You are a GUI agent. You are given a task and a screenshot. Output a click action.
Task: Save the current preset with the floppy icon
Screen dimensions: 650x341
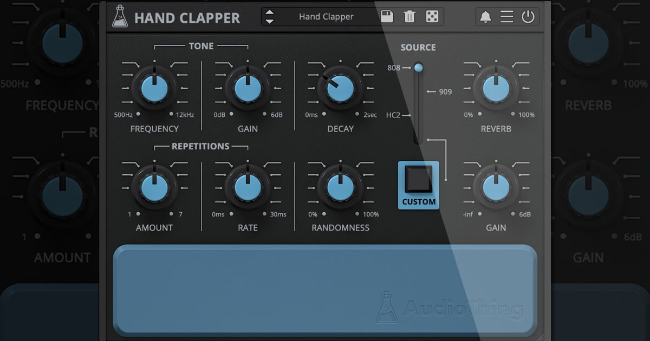(x=386, y=17)
